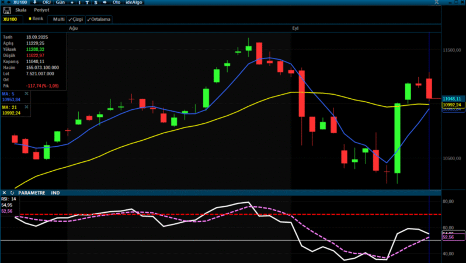Remove the MA 5 indicator

tap(26, 94)
